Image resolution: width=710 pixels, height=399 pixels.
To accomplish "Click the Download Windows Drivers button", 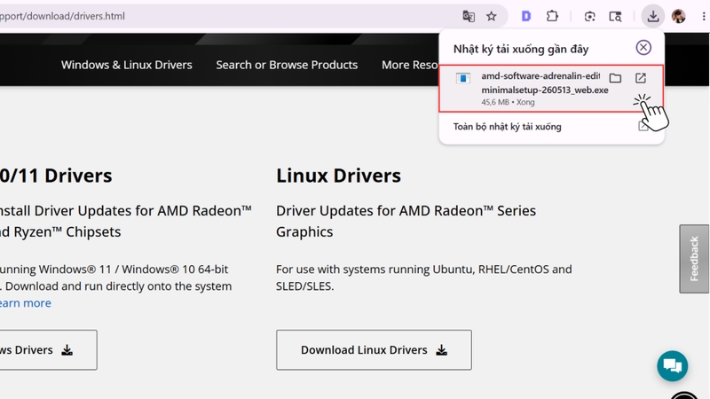I will pos(48,349).
